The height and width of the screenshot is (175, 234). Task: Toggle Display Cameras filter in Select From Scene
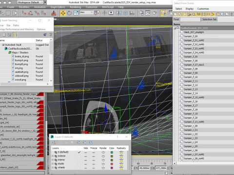click(x=189, y=14)
